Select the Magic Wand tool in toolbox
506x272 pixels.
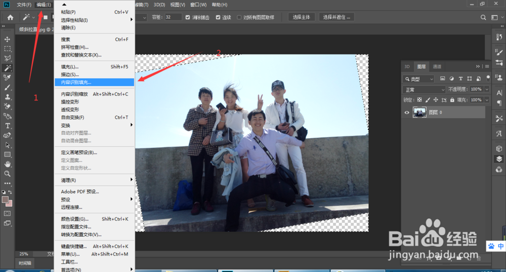(x=7, y=68)
